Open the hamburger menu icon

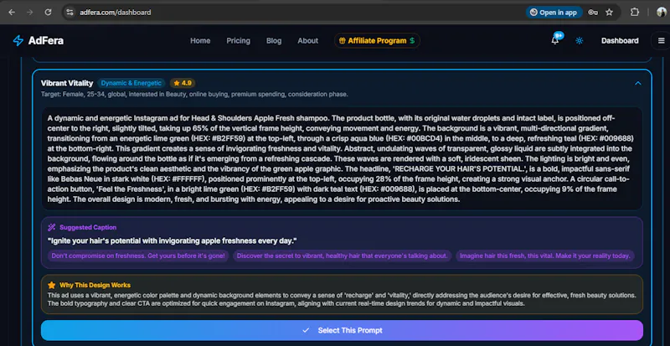pyautogui.click(x=662, y=40)
